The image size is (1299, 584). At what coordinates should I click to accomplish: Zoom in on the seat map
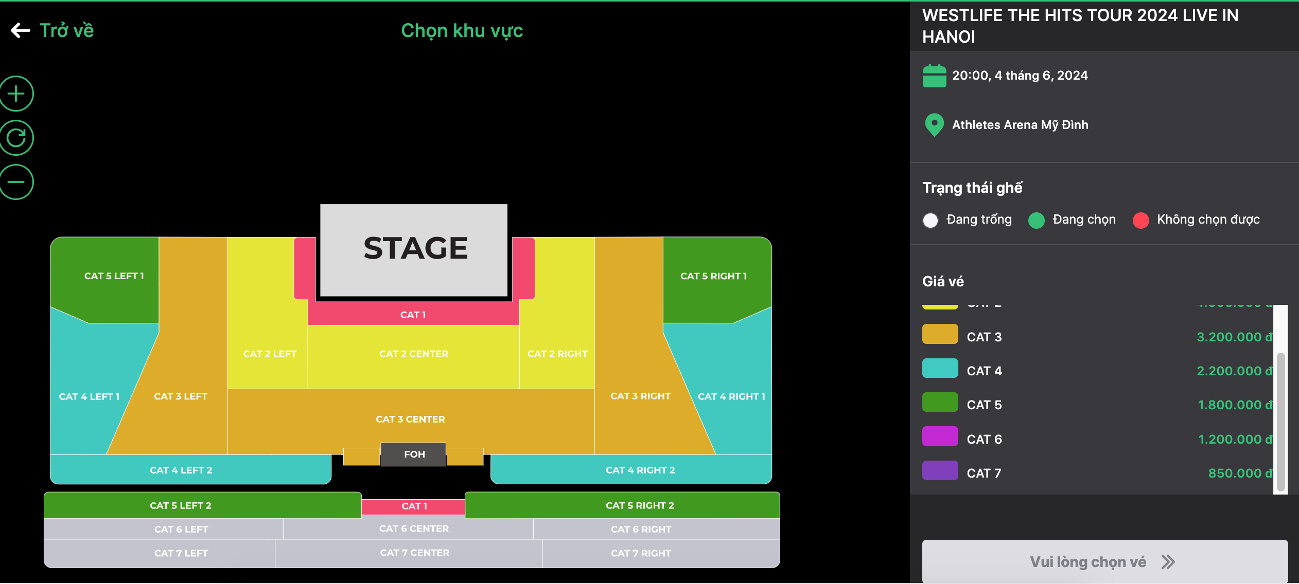pos(16,94)
